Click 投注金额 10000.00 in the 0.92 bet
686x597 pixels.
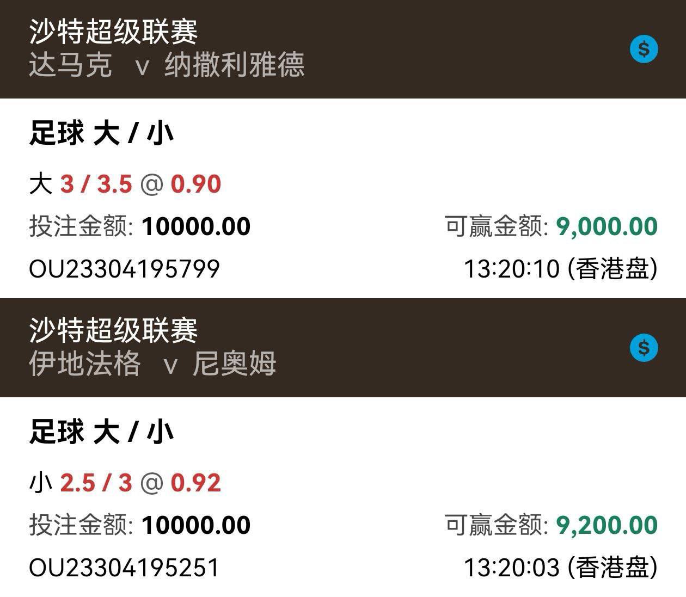[140, 525]
